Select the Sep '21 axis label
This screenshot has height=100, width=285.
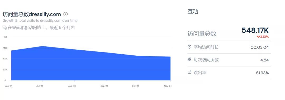click(x=104, y=86)
